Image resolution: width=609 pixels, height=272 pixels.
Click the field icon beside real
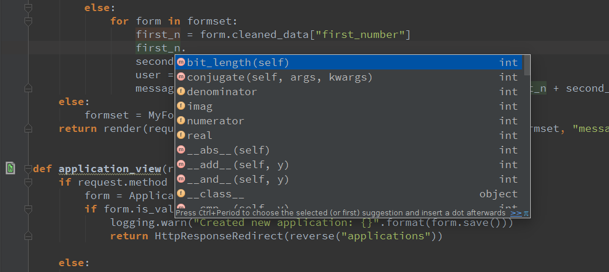181,135
